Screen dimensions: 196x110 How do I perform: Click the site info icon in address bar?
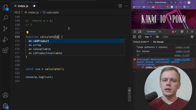click(148, 2)
